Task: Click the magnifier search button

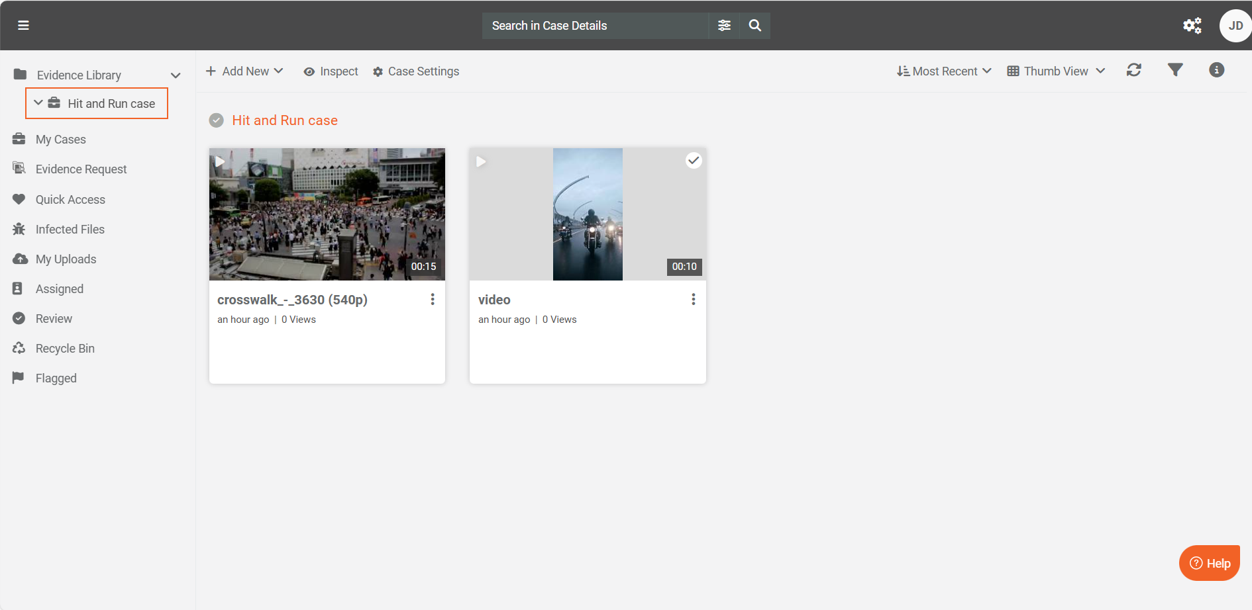Action: [755, 25]
